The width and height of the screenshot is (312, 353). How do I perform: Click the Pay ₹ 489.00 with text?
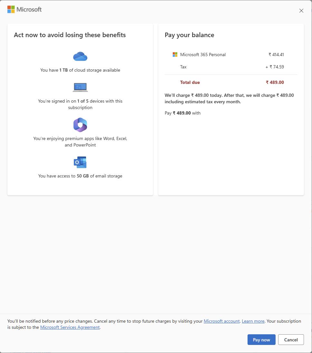coord(182,113)
